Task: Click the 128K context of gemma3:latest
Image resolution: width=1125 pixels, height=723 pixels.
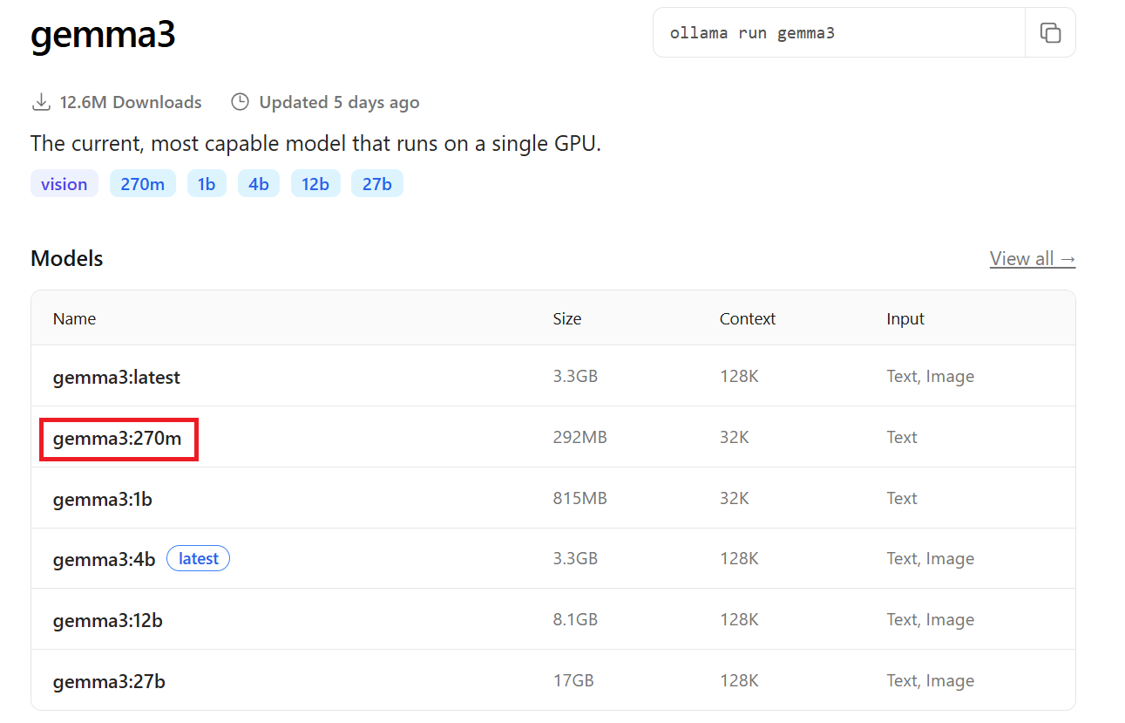Action: click(x=739, y=376)
